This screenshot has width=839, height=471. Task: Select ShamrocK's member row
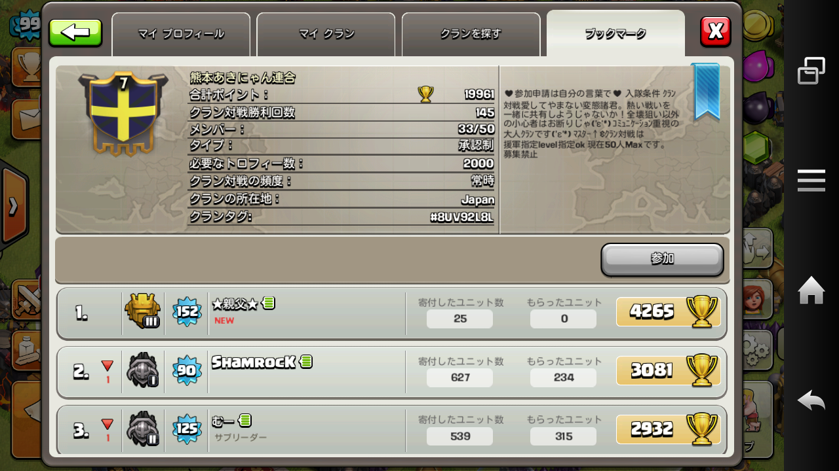click(392, 371)
